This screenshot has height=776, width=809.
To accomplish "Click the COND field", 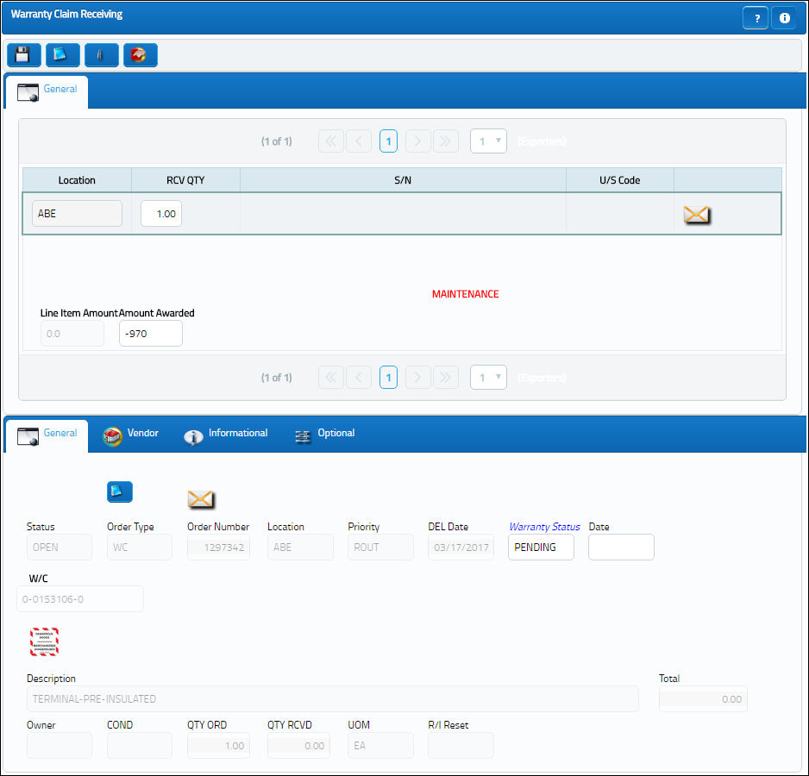I will (140, 745).
